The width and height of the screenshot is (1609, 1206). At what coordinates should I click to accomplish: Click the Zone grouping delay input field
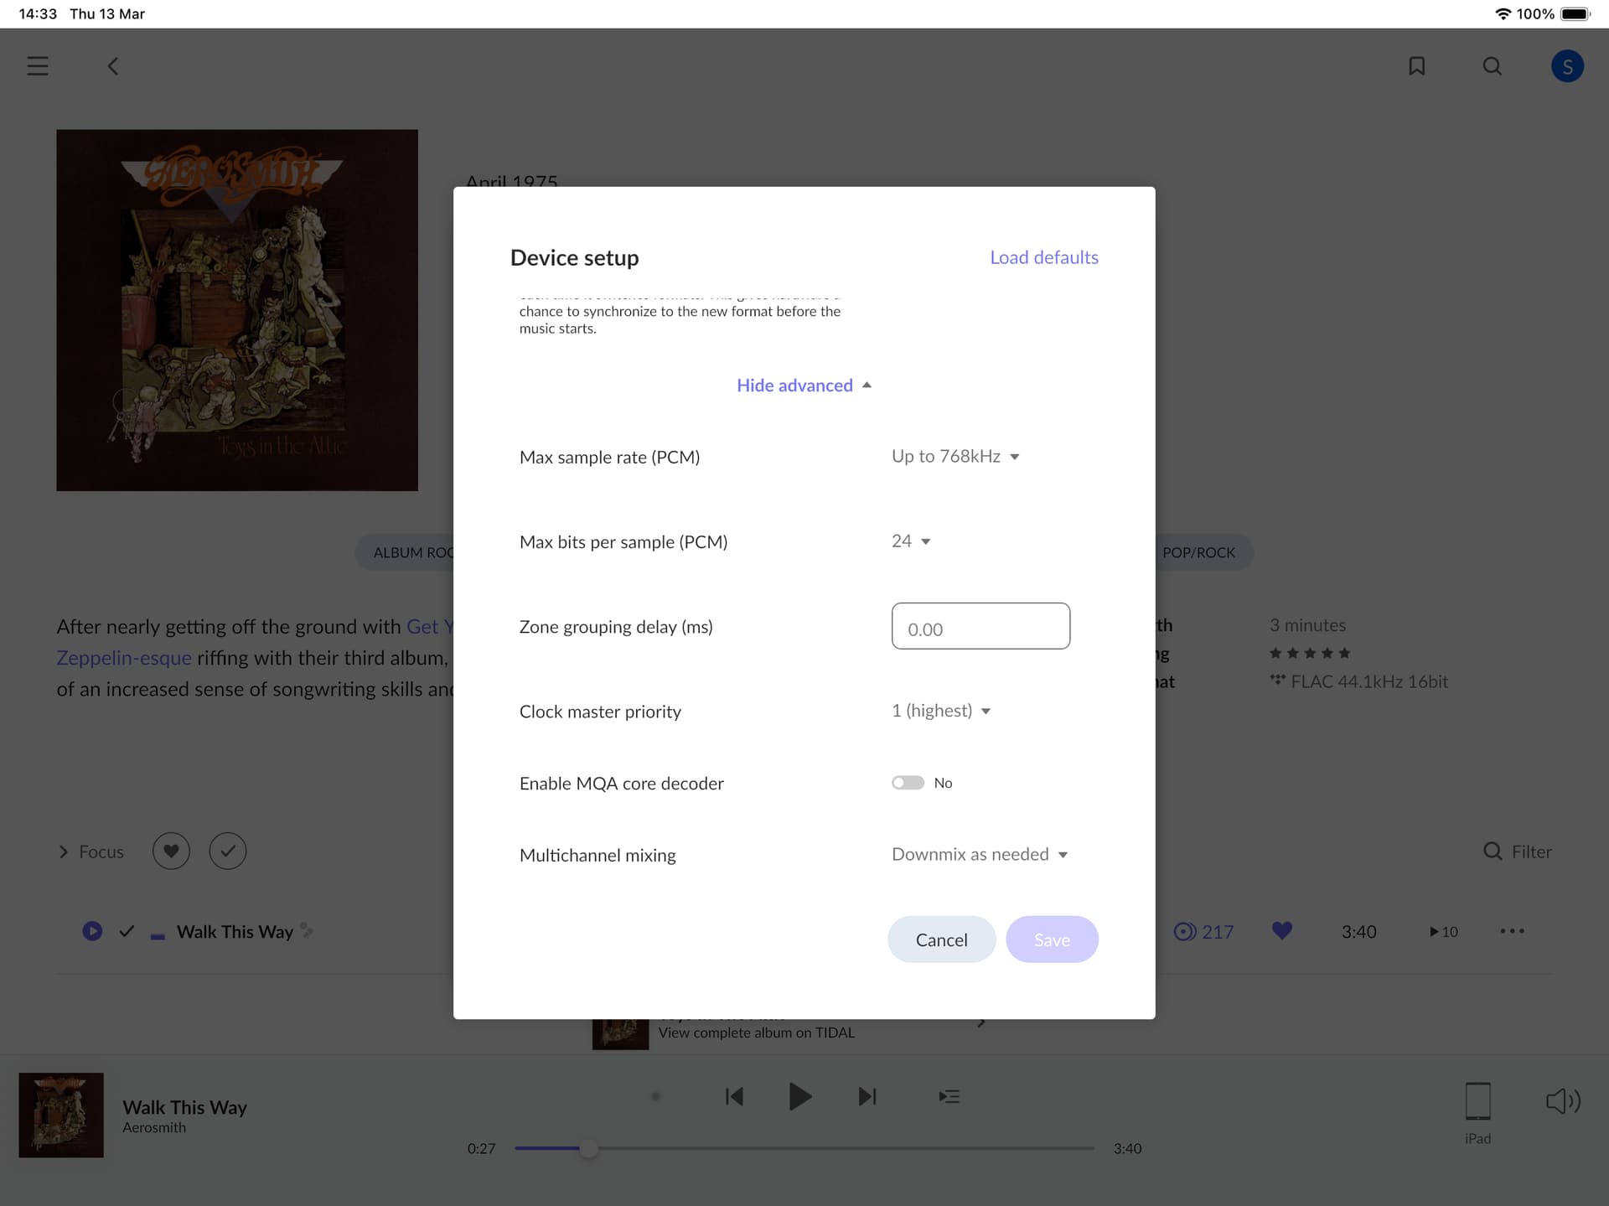click(980, 626)
